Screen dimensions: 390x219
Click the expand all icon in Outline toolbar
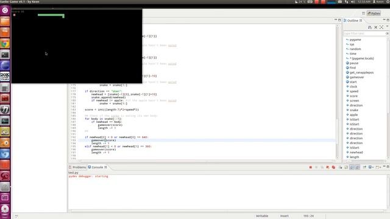(381, 27)
